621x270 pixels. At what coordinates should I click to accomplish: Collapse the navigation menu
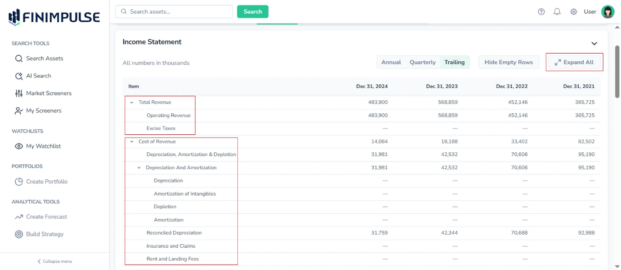[x=54, y=261]
